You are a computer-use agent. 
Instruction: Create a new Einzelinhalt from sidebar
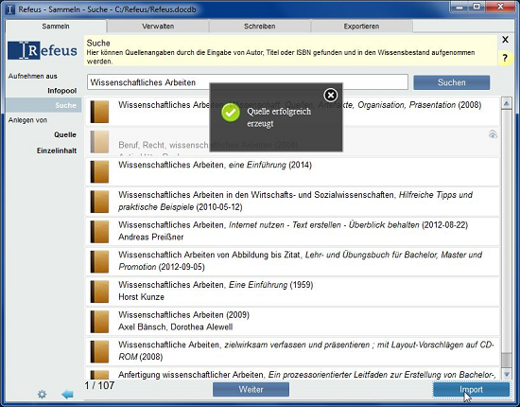[57, 150]
